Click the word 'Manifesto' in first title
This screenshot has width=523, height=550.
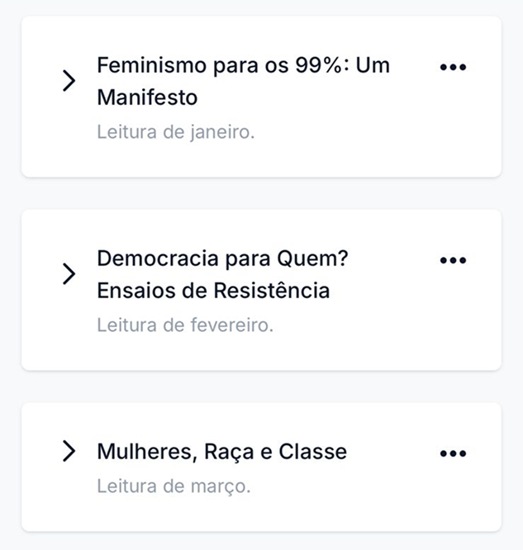tap(147, 97)
